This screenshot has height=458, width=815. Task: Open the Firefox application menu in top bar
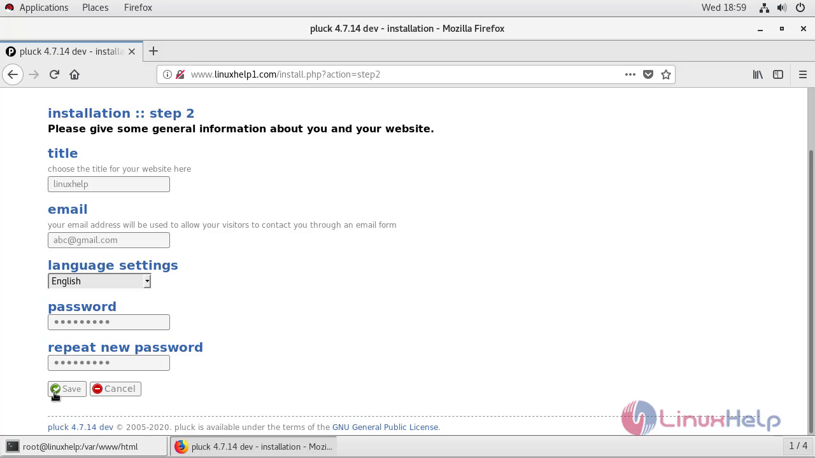(138, 8)
